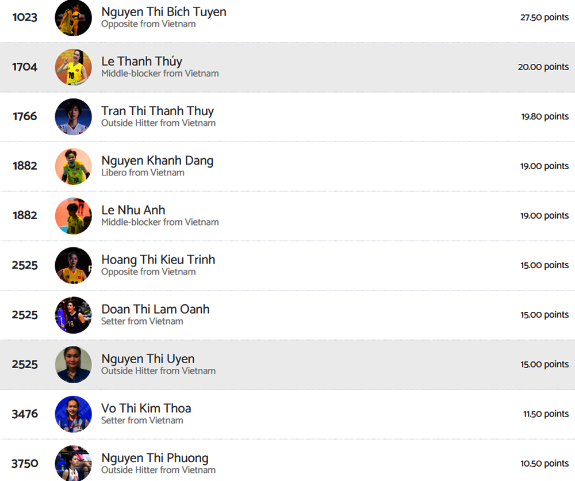Click Le Nhu Anh's avatar image
Viewport: 575px width, 481px height.
pos(73,216)
